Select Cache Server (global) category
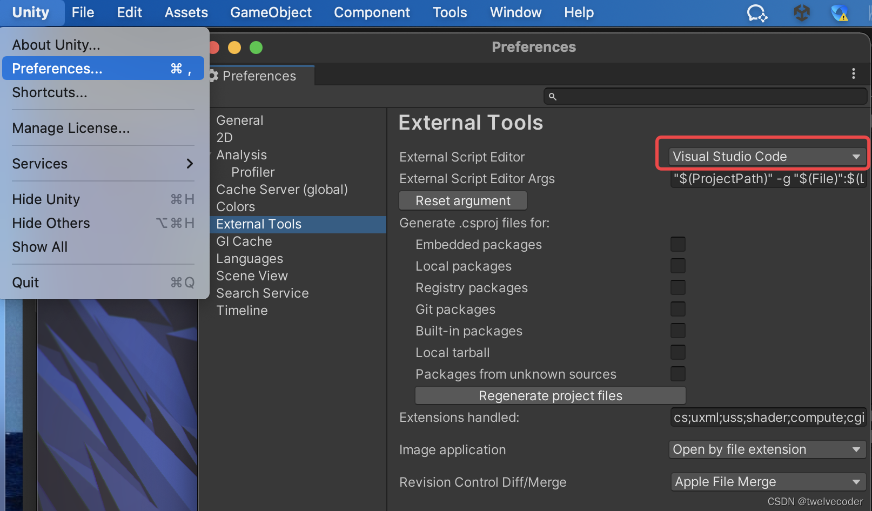This screenshot has height=511, width=872. coord(282,190)
